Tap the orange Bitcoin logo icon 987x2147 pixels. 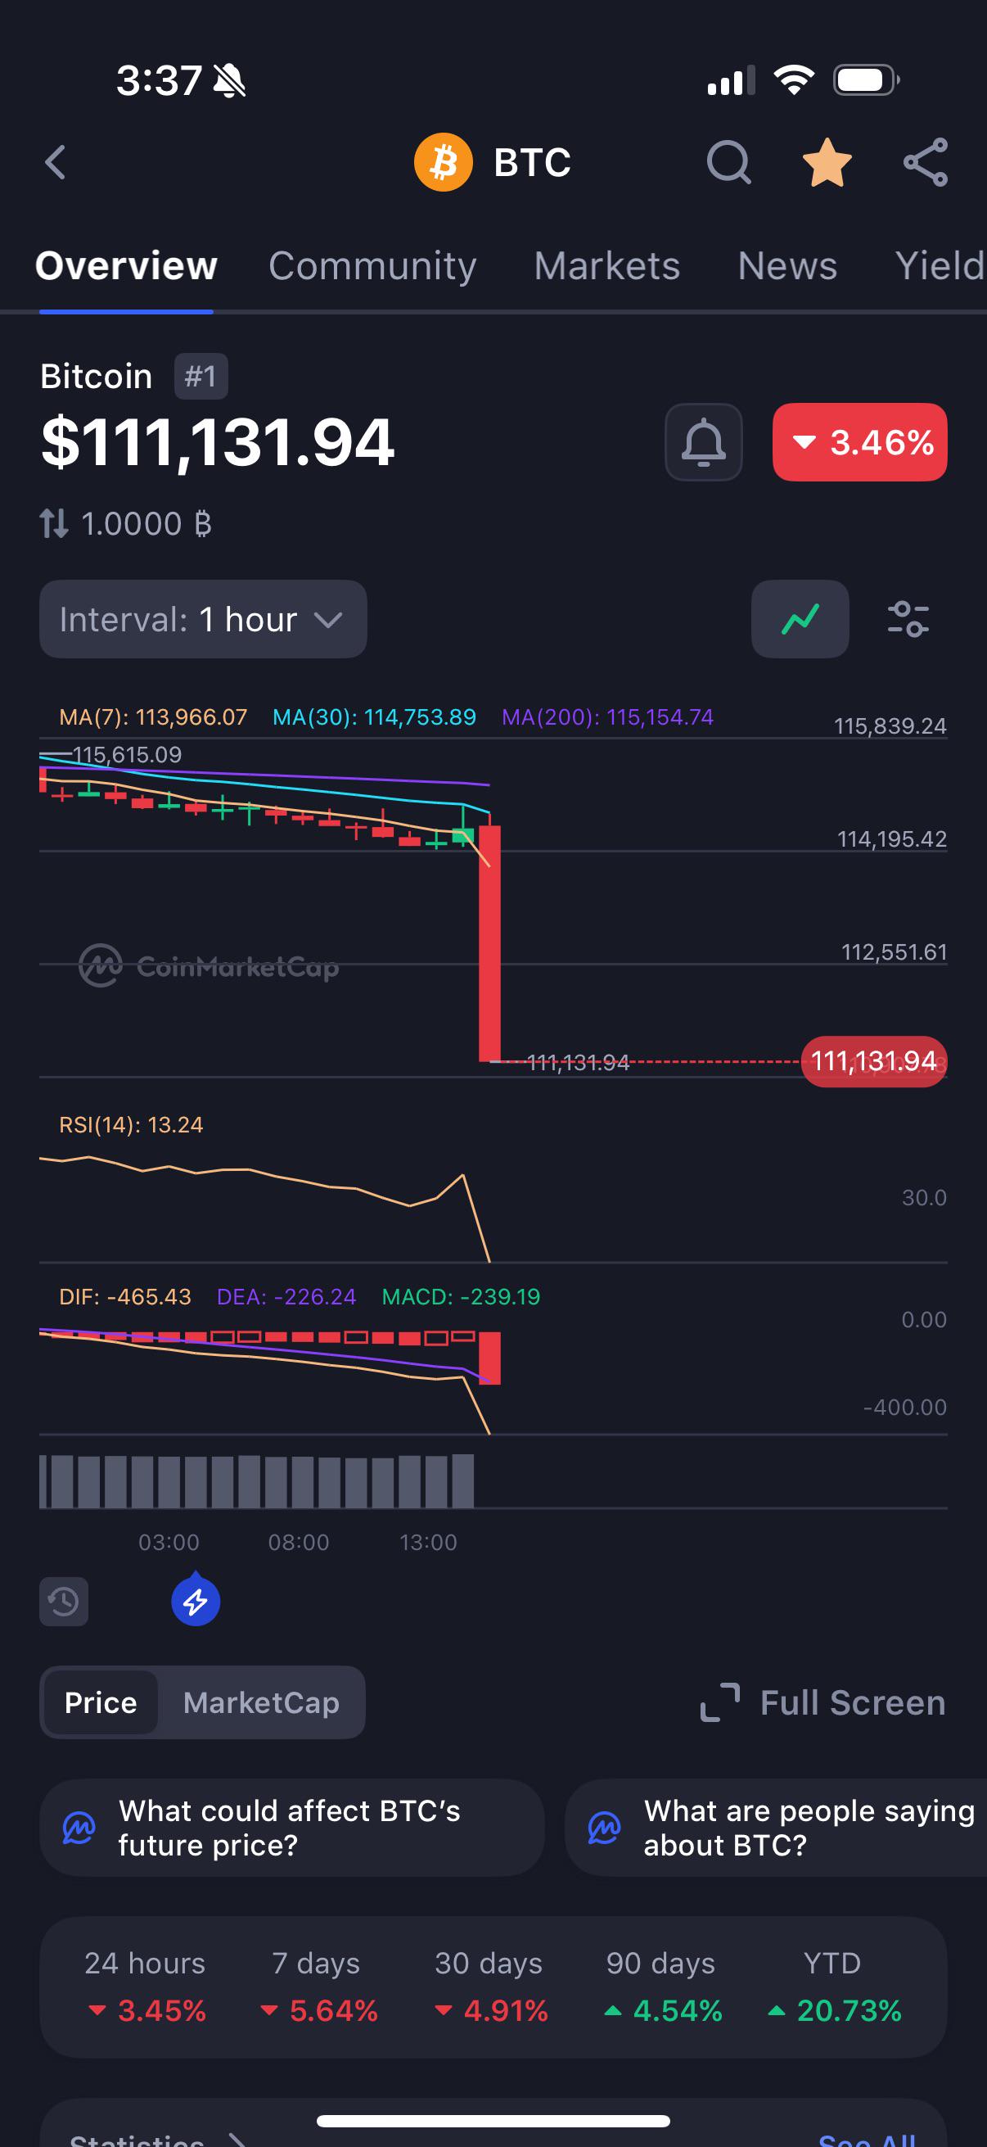[x=443, y=161]
